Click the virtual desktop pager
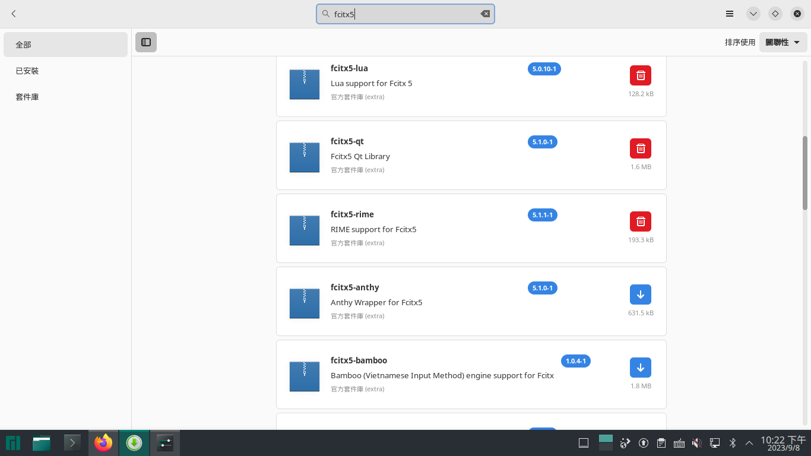811x456 pixels. (606, 443)
